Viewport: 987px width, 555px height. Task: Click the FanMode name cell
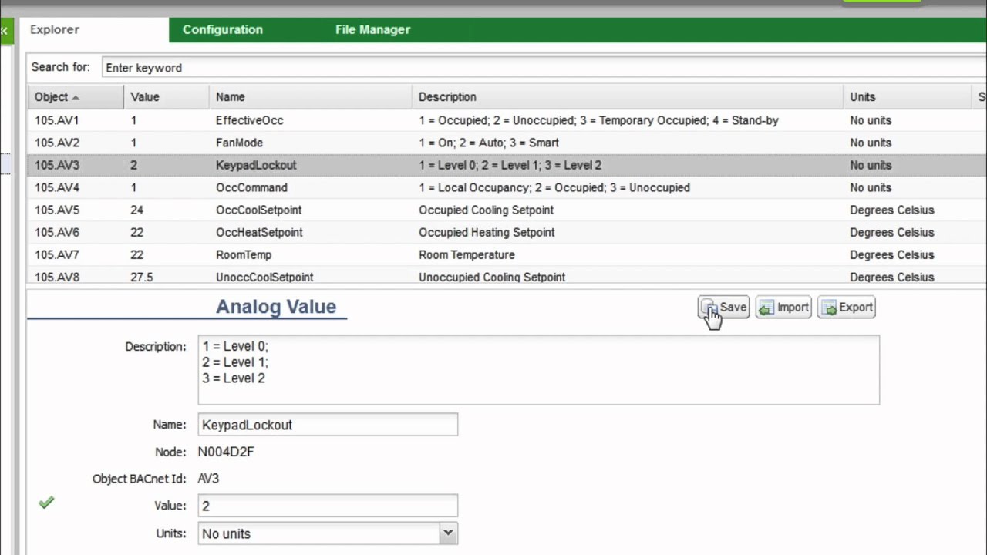[239, 143]
